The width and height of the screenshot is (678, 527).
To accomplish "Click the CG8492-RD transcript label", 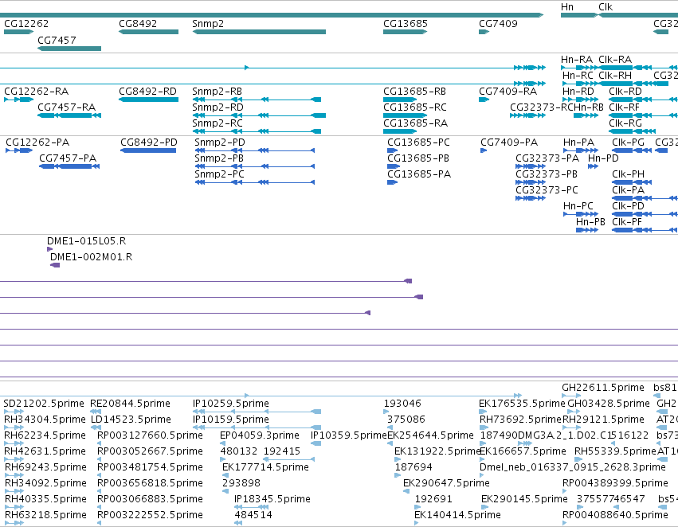I will [148, 92].
